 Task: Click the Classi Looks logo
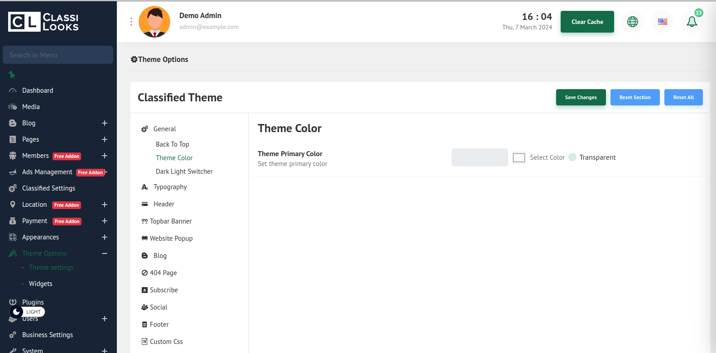[43, 22]
